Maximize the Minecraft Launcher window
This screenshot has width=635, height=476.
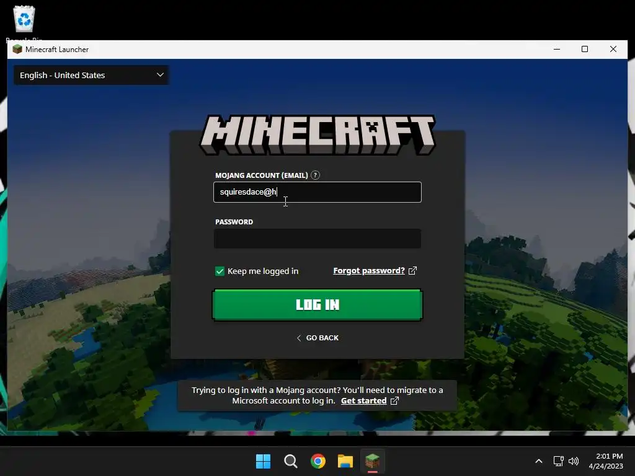(x=585, y=50)
